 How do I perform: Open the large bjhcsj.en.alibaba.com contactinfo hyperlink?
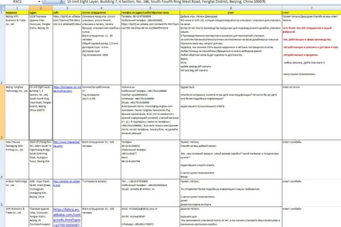[x=67, y=217]
